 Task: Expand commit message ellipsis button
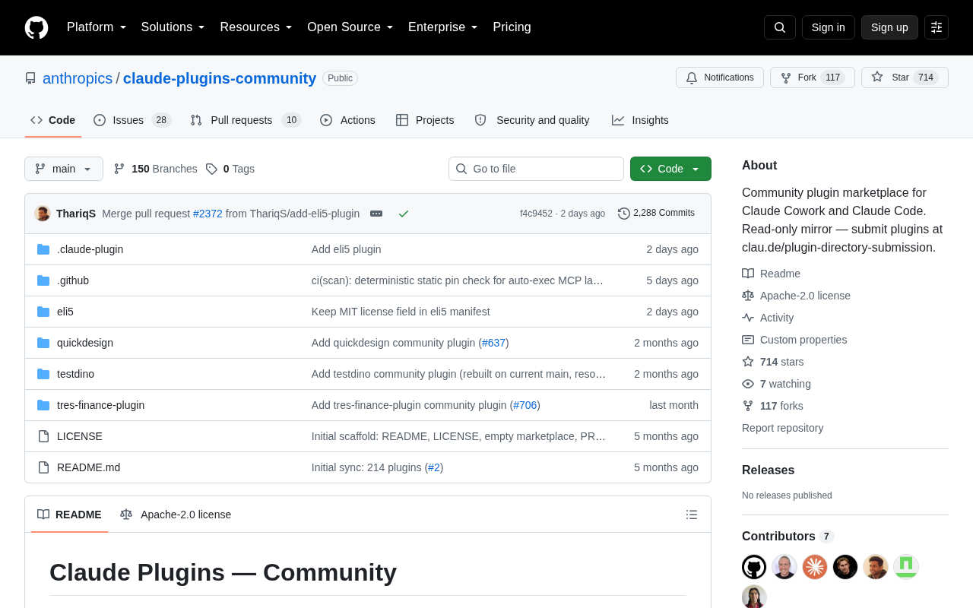pyautogui.click(x=376, y=214)
